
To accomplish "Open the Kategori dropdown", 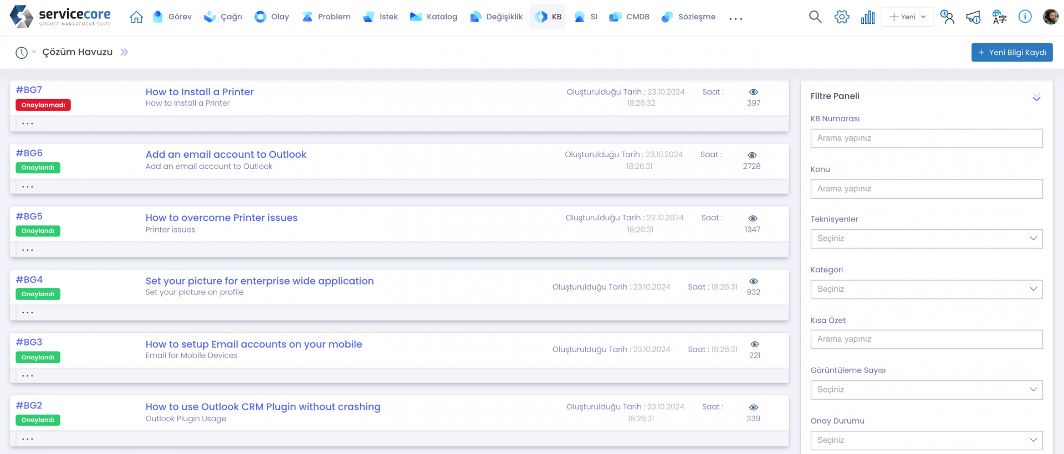I will (926, 289).
